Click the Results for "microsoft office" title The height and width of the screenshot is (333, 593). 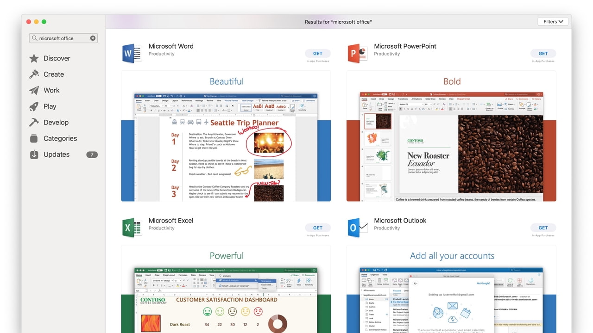[x=338, y=22]
